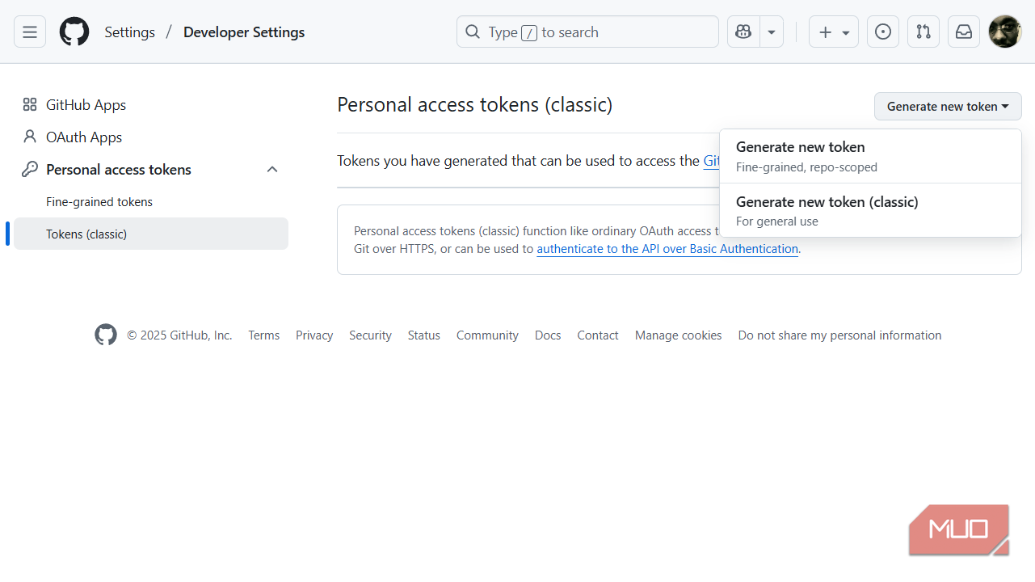The height and width of the screenshot is (582, 1035).
Task: Collapse the Personal access tokens chevron
Action: point(272,170)
